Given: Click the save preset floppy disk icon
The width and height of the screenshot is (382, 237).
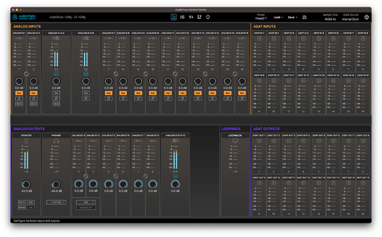Looking at the screenshot, I should coord(305,17).
